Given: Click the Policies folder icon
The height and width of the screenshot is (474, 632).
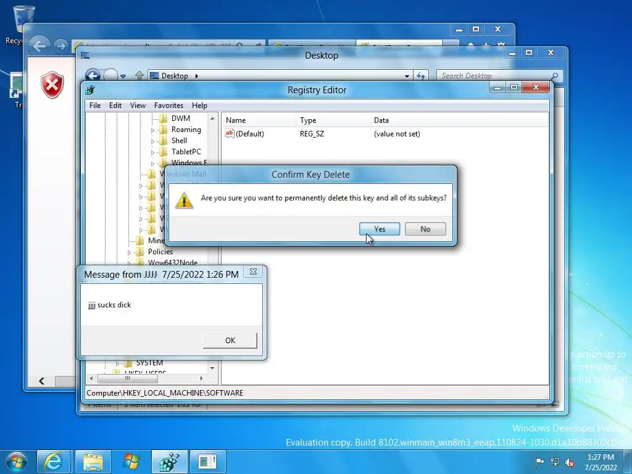Looking at the screenshot, I should (140, 252).
